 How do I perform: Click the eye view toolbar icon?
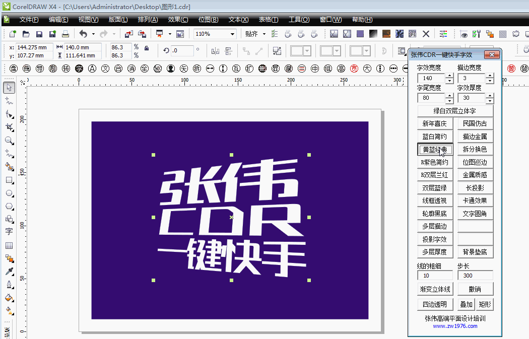click(x=464, y=34)
